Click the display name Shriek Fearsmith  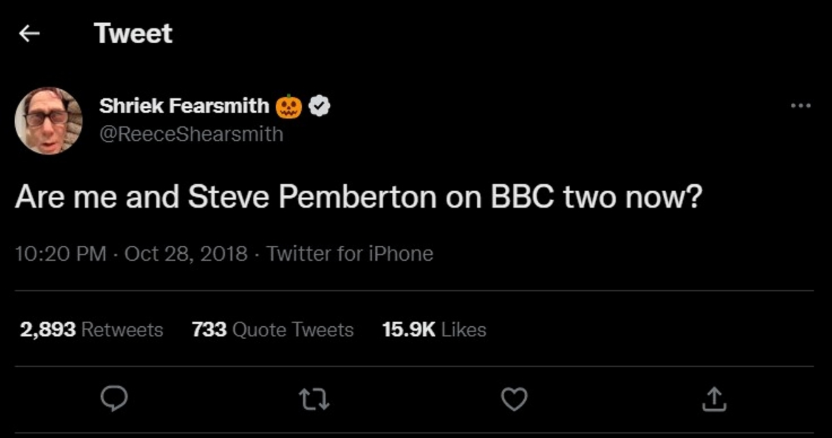(x=184, y=106)
